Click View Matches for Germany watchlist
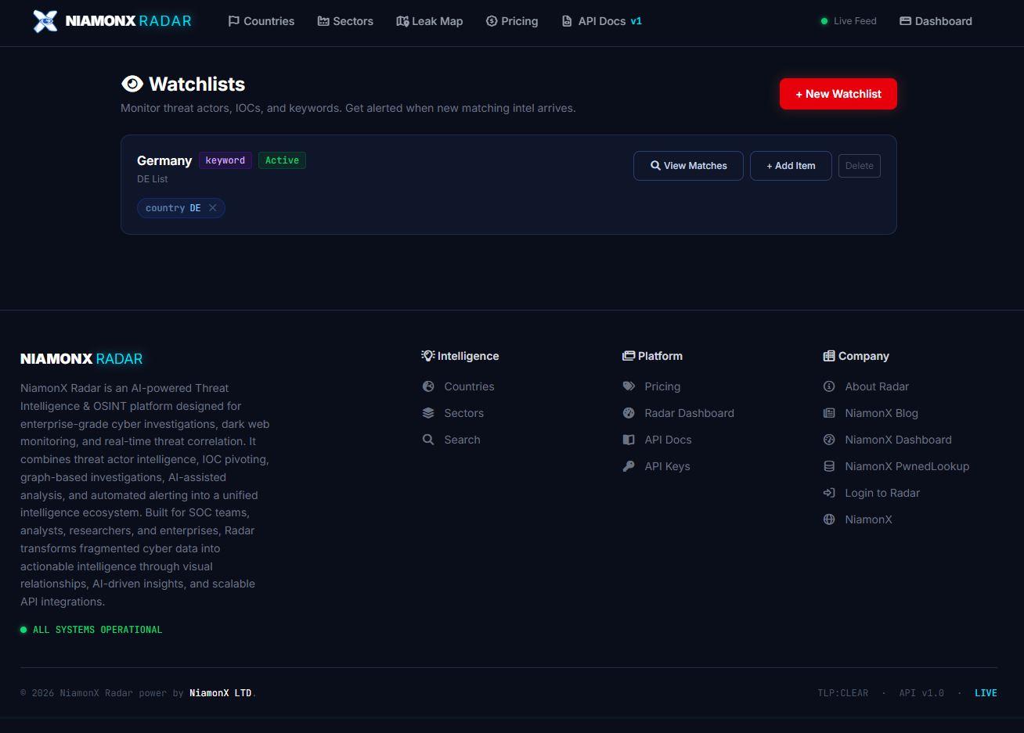Viewport: 1024px width, 733px height. tap(688, 166)
